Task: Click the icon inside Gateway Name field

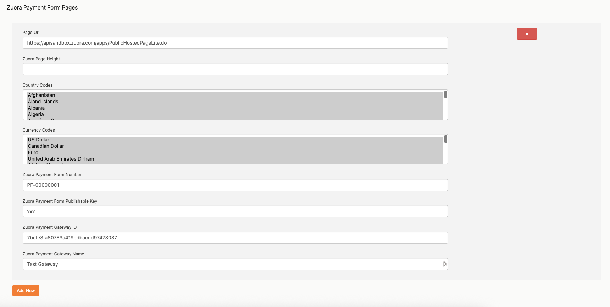Action: click(444, 264)
